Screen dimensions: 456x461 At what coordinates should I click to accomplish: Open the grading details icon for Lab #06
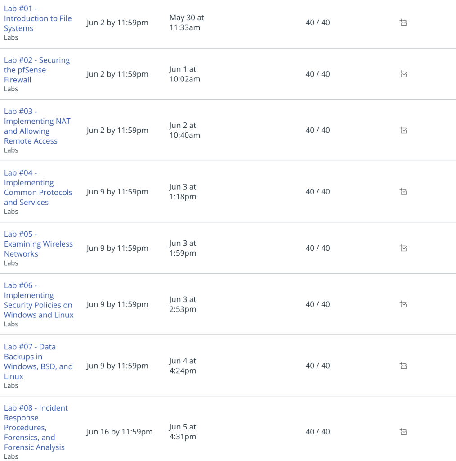(403, 304)
